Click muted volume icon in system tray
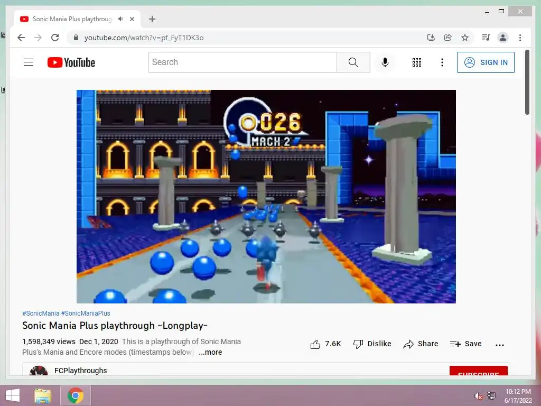This screenshot has height=406, width=541. (x=478, y=396)
